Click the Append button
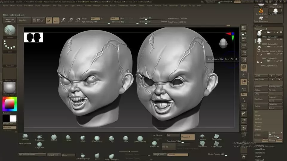 pos(275,97)
